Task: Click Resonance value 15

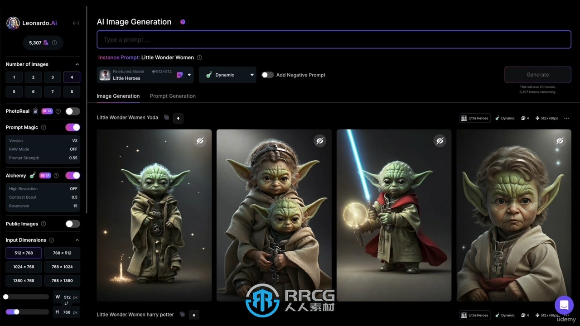Action: (75, 206)
